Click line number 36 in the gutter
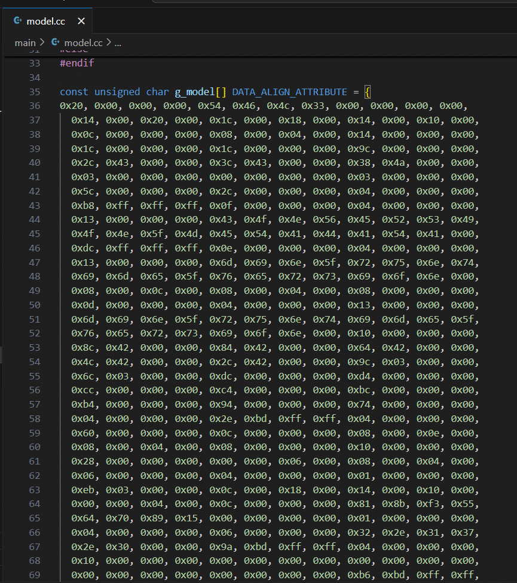Viewport: 517px width, 583px height. tap(34, 106)
